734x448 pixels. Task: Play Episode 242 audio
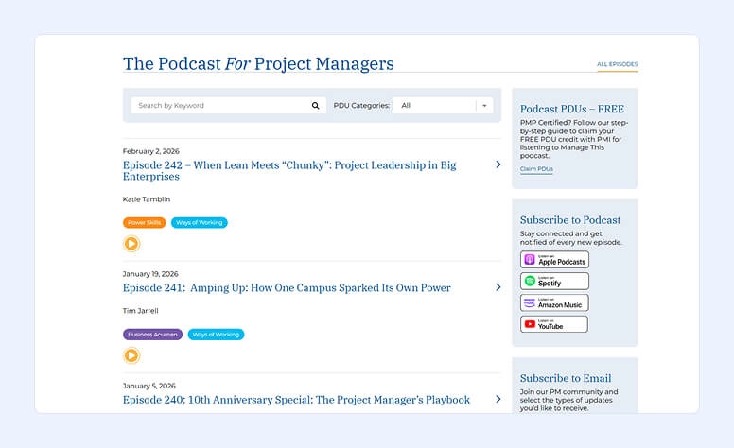(131, 244)
